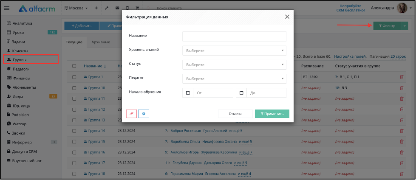Check the box for Группа 11
The height and width of the screenshot is (180, 416).
point(74,98)
